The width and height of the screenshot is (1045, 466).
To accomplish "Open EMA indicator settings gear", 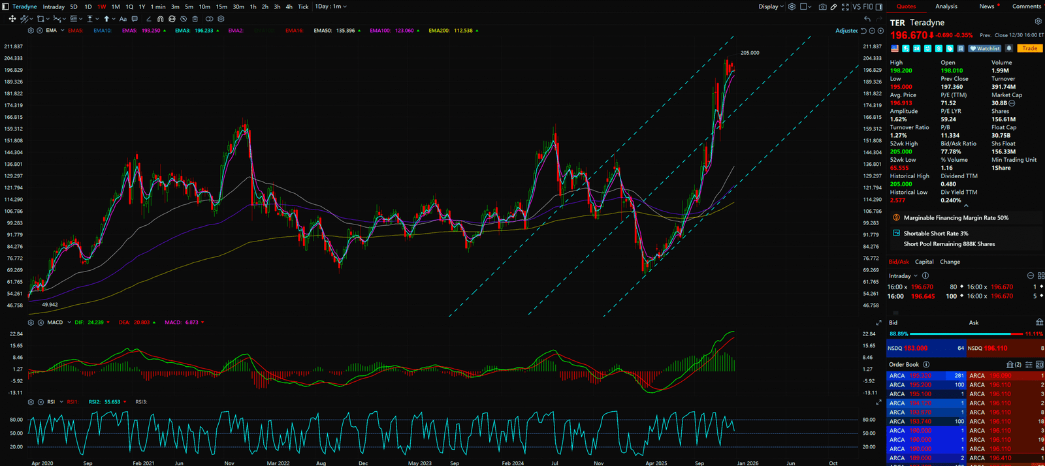I will [x=31, y=31].
